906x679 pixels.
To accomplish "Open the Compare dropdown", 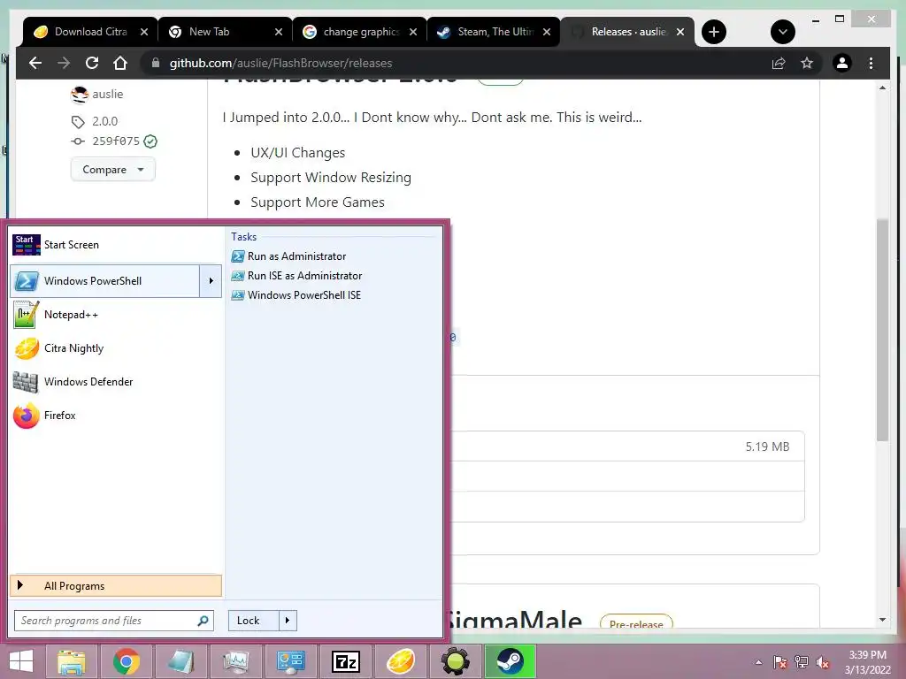I will pos(113,170).
